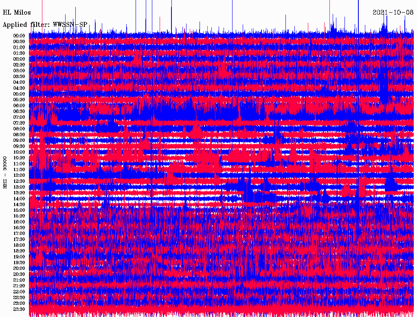
Task: Select the 18:00 time label
Action: 19,245
